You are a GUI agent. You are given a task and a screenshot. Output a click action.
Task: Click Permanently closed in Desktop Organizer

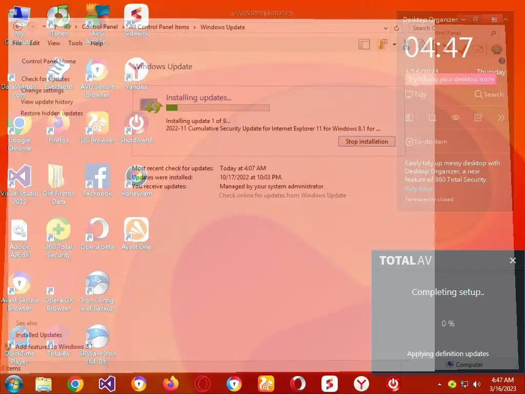429,200
